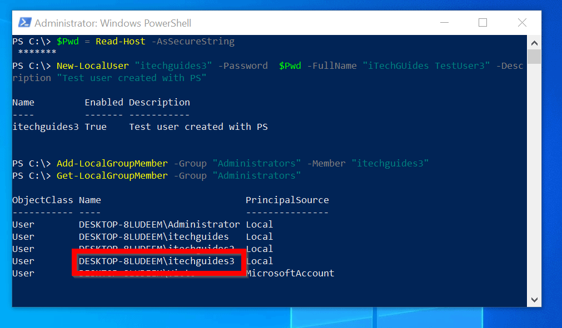This screenshot has width=562, height=328.
Task: Click the scrollbar down arrow
Action: click(x=534, y=300)
